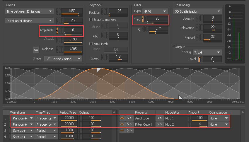Screen dimensions: 249x142
Task: Click the orange curve icon on the Filter Cutoff row
Action: tap(122, 124)
